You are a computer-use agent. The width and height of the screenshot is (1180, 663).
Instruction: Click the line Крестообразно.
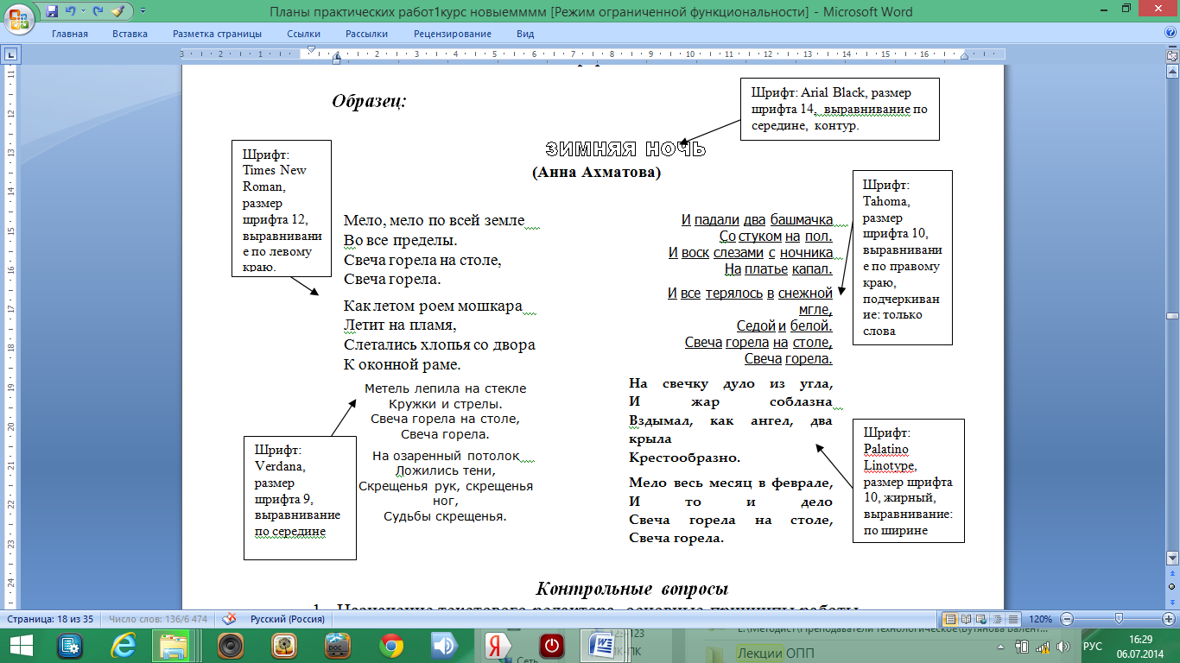[x=685, y=458]
